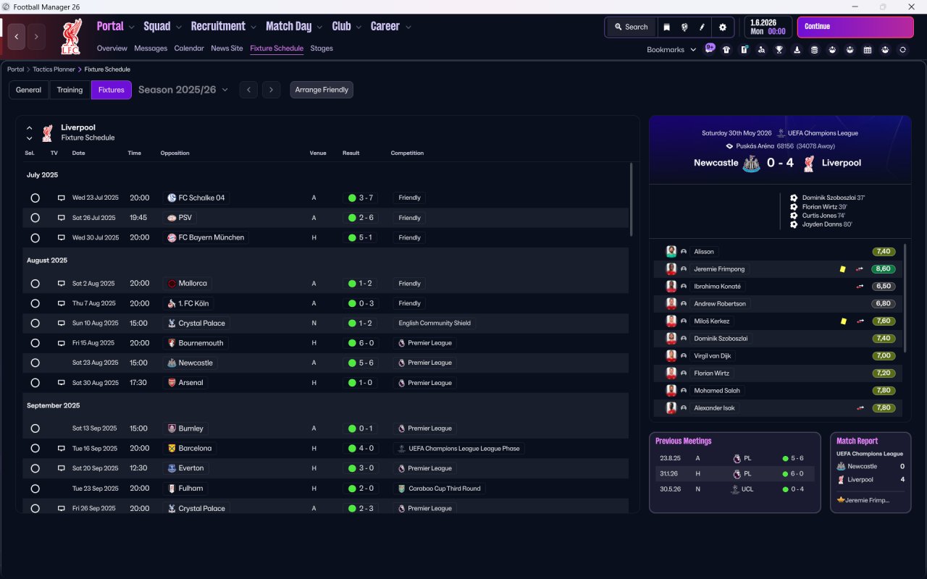Select the Everton fixture radio button
The image size is (927, 579).
point(35,468)
